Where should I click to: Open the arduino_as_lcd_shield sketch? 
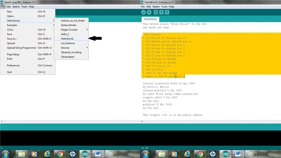71,21
